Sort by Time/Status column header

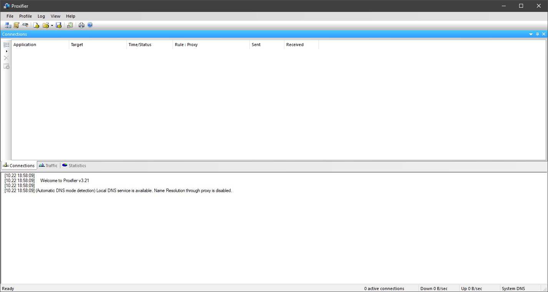150,45
